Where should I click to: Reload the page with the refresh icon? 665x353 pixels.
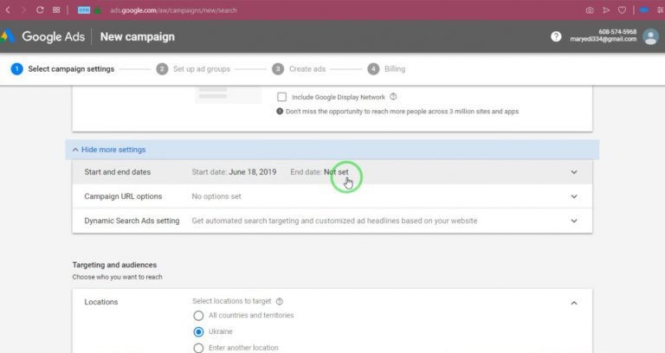pyautogui.click(x=40, y=10)
